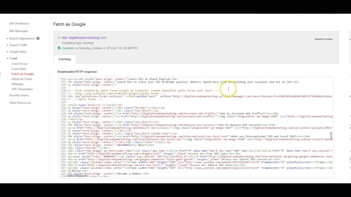Click the optinforms-form1-container code line

[200, 96]
